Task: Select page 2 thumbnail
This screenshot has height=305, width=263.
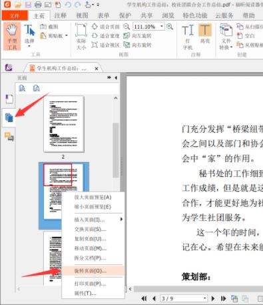Action: (x=64, y=124)
